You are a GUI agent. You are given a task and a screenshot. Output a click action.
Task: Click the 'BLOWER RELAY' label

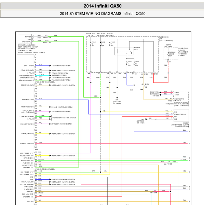click(x=137, y=49)
